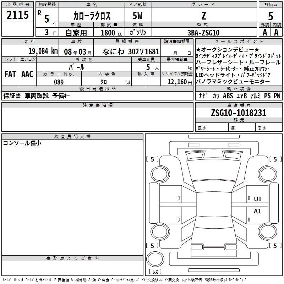Click the exterior grade A under 外装
This screenshot has width=284, height=284.
(x=265, y=32)
